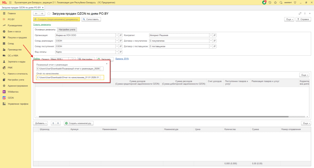Click the Скрыть реквизиты link
This screenshot has width=314, height=168.
[42, 24]
